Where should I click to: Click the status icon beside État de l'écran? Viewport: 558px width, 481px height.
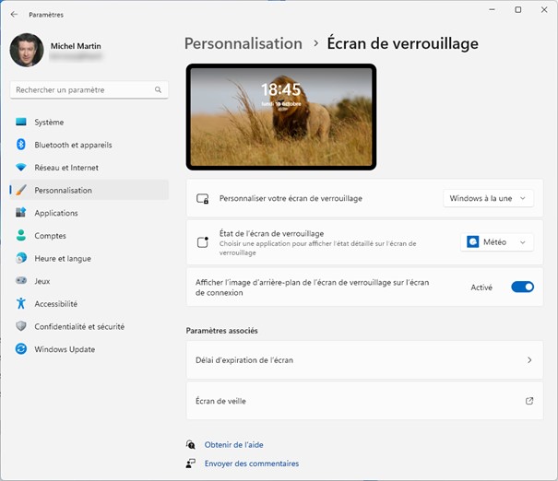(203, 242)
